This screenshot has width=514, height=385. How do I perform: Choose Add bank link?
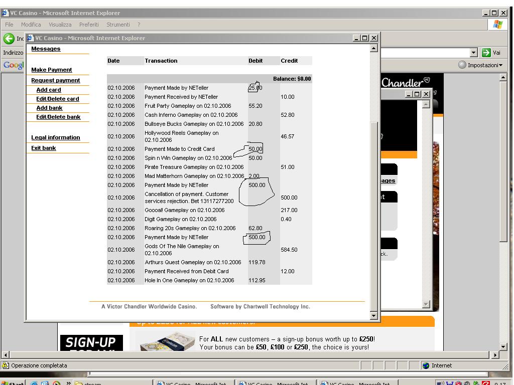(x=49, y=108)
